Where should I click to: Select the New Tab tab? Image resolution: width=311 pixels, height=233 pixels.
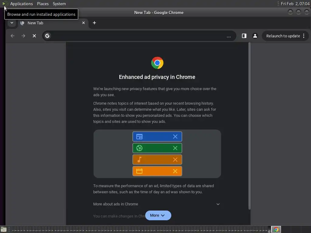pos(53,23)
